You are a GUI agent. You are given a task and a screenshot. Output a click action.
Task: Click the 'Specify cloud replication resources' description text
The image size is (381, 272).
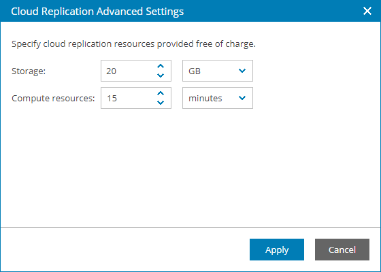click(133, 44)
